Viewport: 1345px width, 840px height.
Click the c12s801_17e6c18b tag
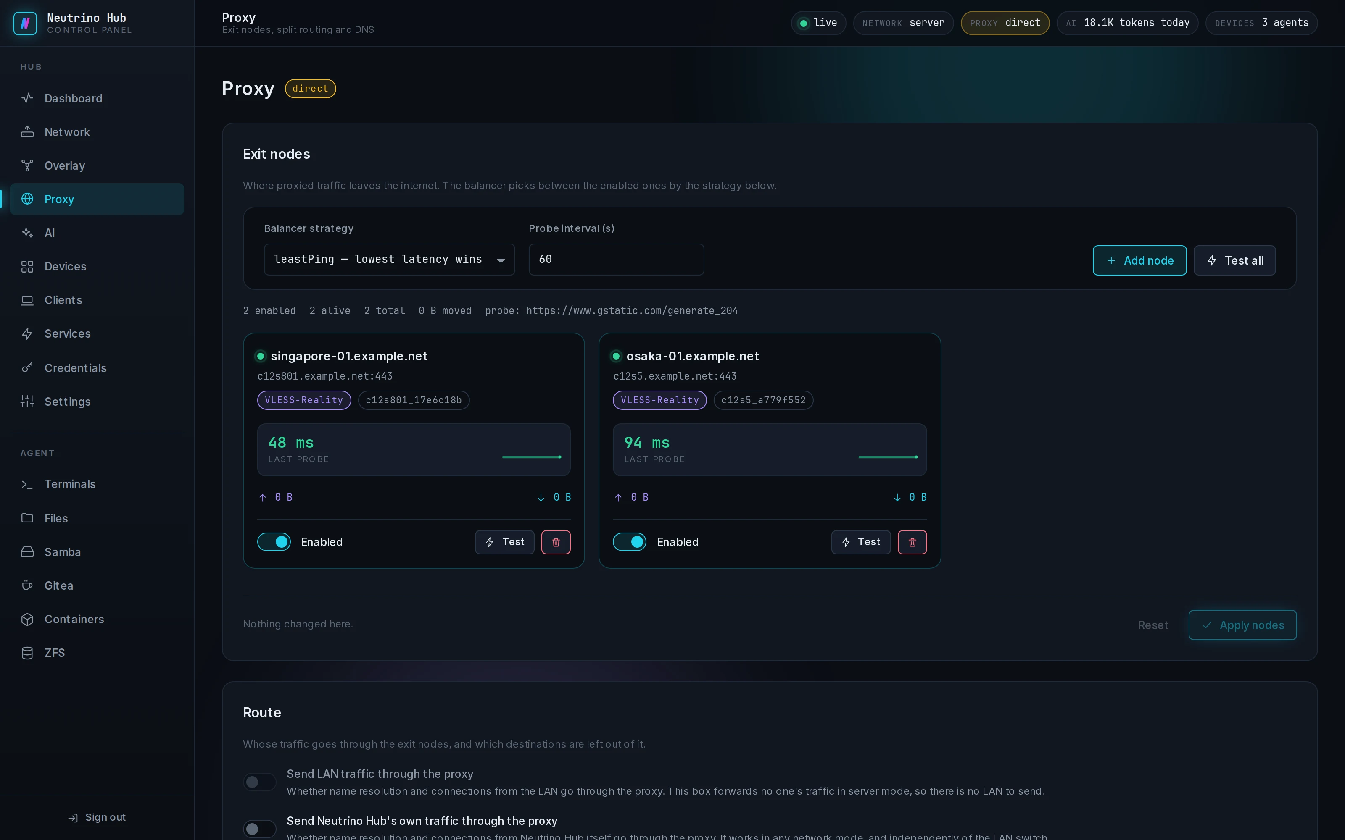[x=414, y=400]
